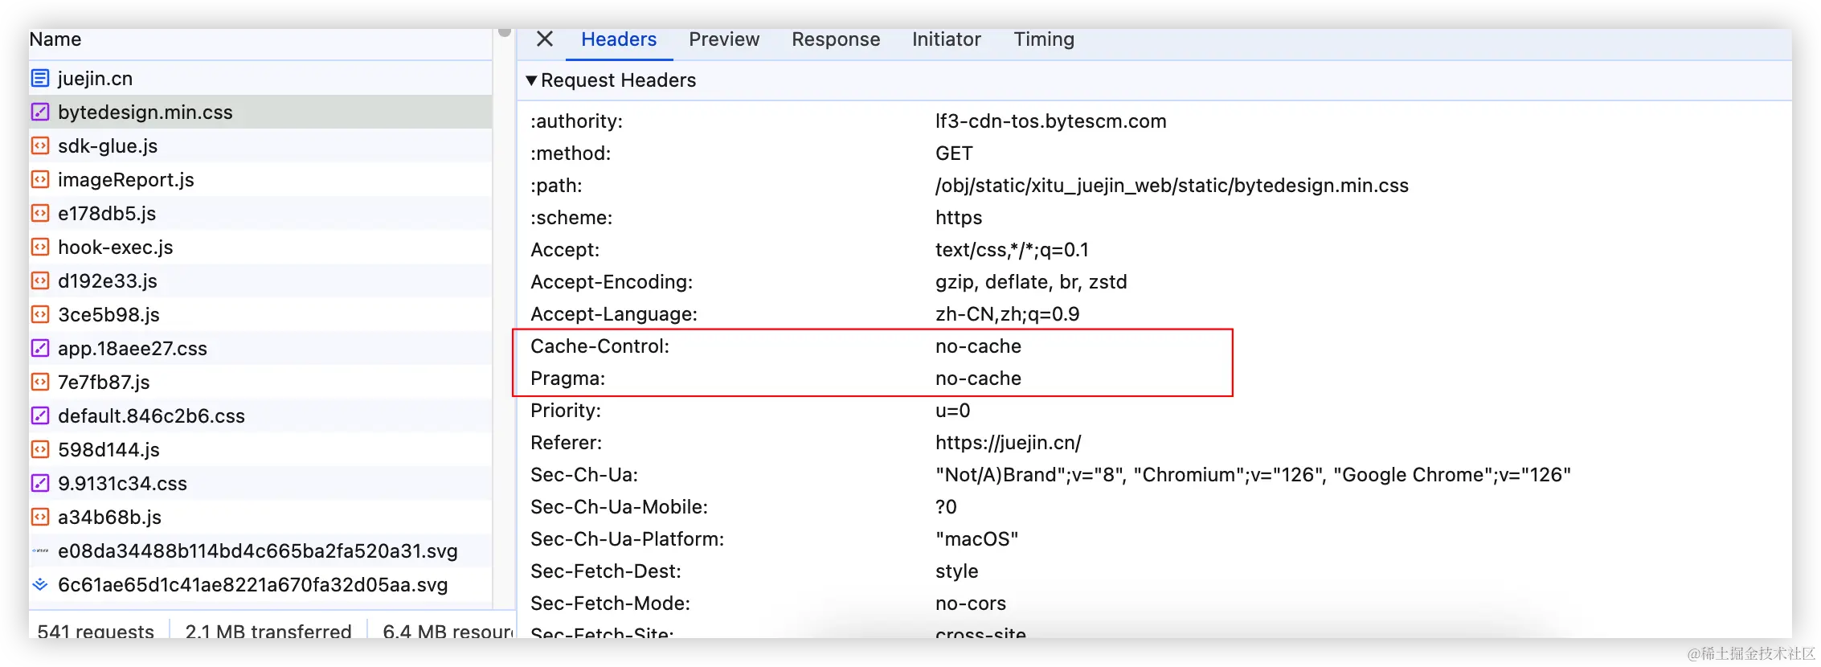
Task: Click the script icon beside d192e33.js
Action: tap(40, 280)
